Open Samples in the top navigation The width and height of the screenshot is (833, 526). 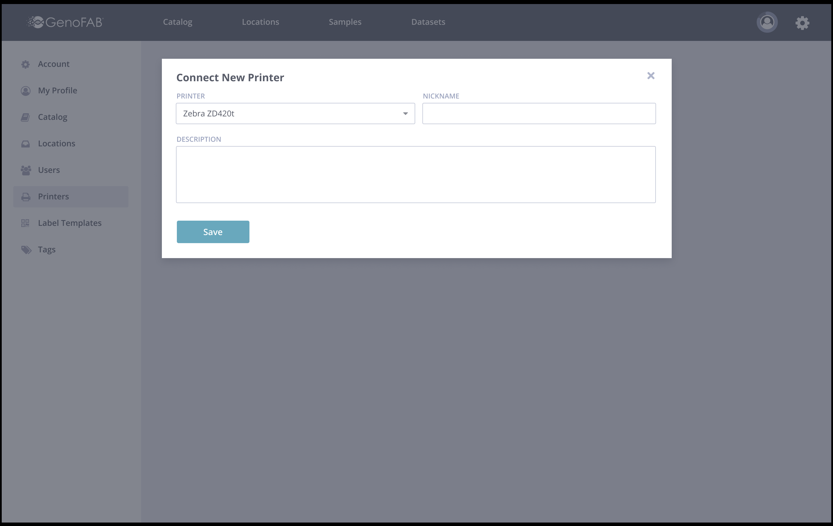pyautogui.click(x=345, y=22)
